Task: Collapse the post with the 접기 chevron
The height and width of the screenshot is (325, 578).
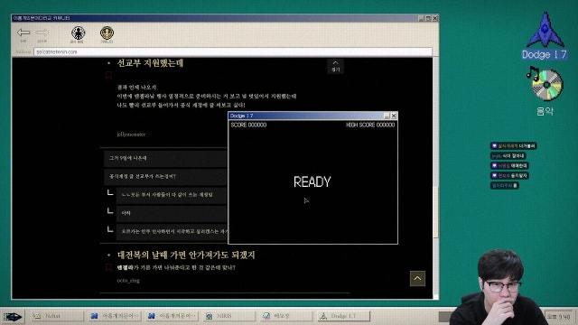Action: (x=335, y=66)
